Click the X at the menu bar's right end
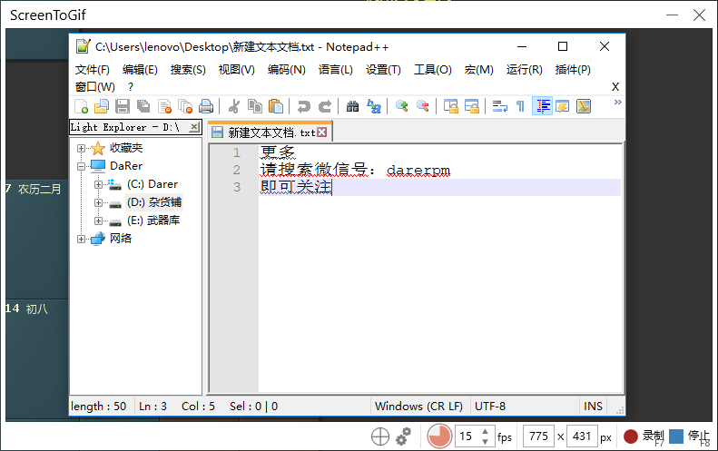This screenshot has height=451, width=718. (x=615, y=86)
